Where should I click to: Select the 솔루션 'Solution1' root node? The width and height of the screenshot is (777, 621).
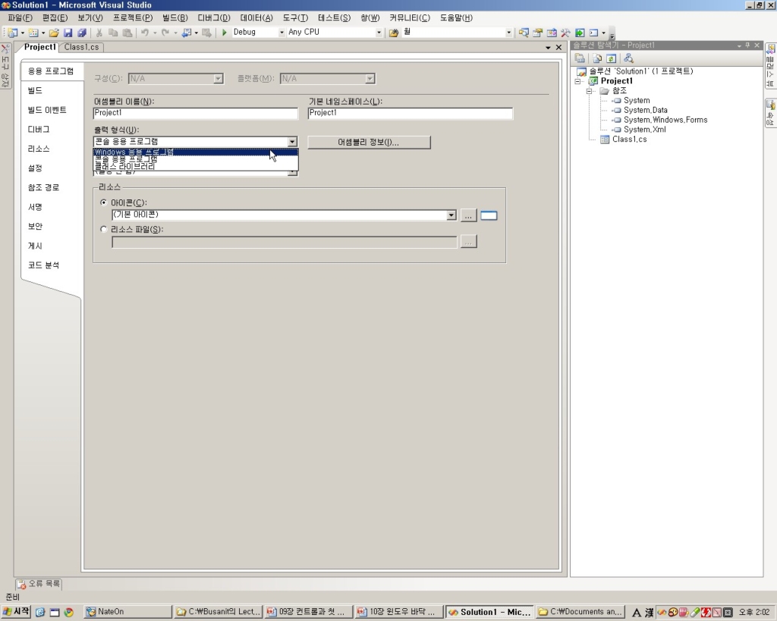[x=640, y=71]
